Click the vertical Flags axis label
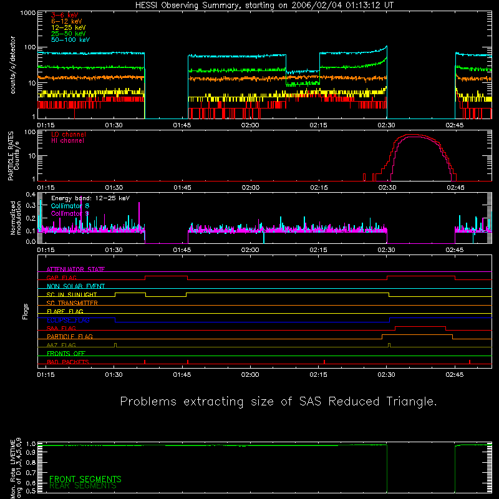499x499 pixels. tap(26, 311)
